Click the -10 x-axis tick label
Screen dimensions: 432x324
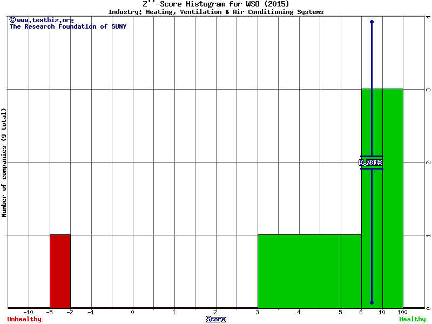29,312
